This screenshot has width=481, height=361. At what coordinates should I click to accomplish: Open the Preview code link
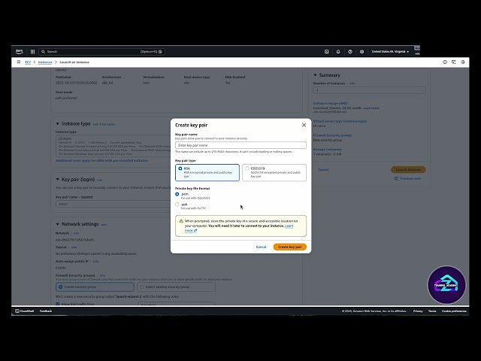point(407,178)
